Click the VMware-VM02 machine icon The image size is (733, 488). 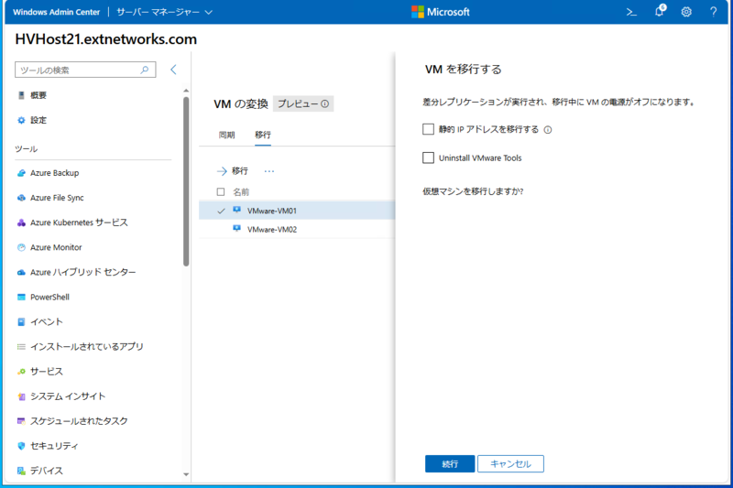pos(237,229)
